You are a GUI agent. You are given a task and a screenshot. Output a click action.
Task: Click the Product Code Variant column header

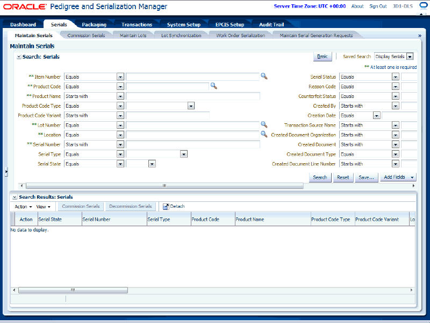coord(382,220)
